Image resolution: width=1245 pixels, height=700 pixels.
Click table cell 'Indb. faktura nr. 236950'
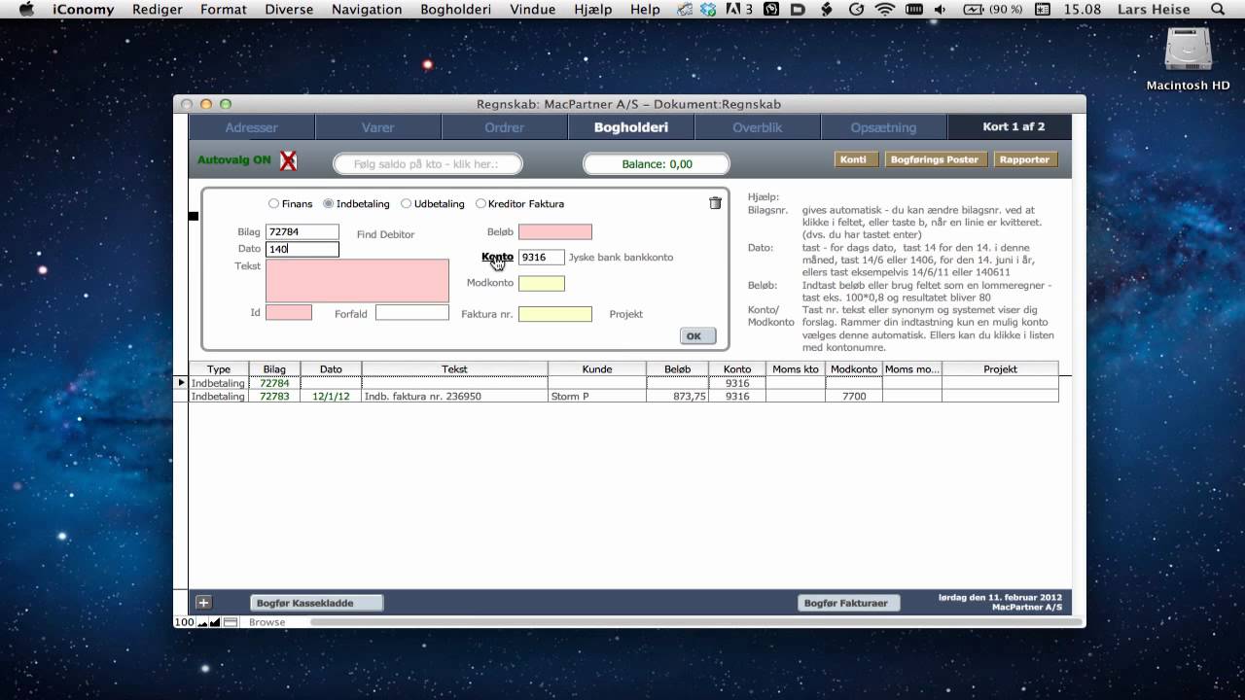[454, 397]
